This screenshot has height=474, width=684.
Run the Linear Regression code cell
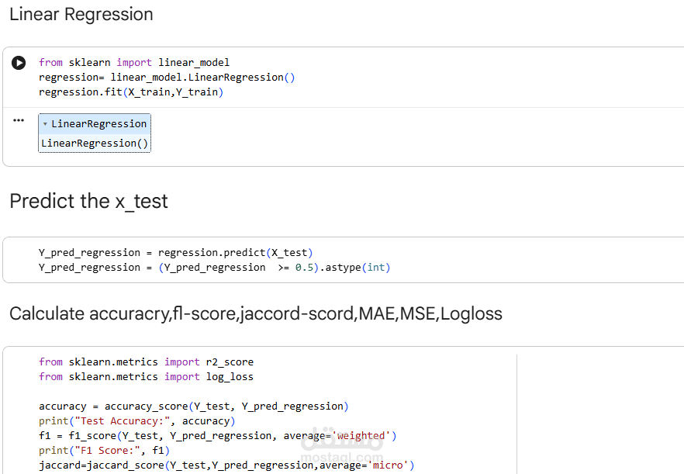tap(19, 63)
